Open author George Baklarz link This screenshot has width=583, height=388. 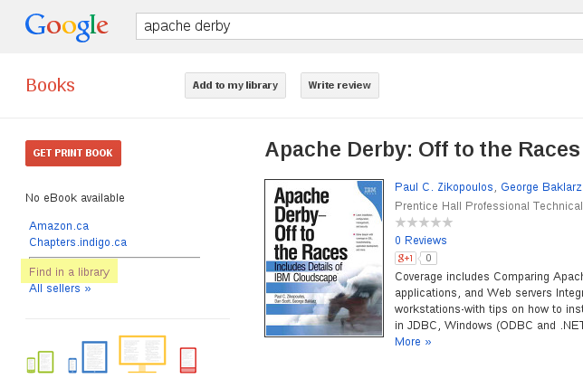541,186
